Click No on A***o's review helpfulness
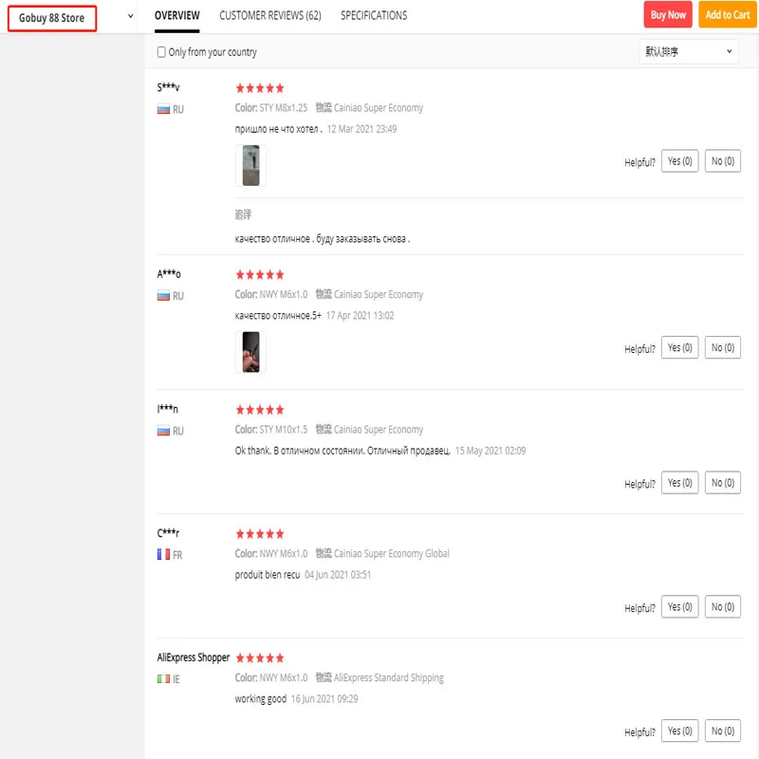The image size is (759, 759). point(723,348)
